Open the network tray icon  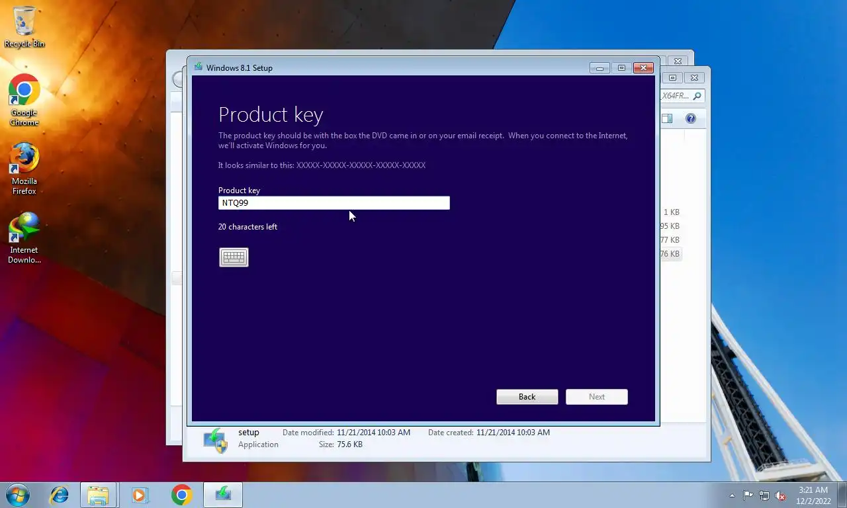(764, 495)
